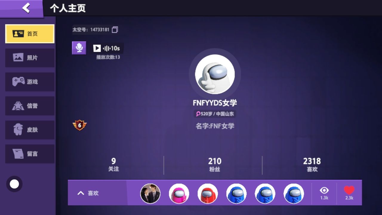Screen dimensions: 382x215
Task: Click the 播放次数:13 play count
Action: (x=108, y=57)
